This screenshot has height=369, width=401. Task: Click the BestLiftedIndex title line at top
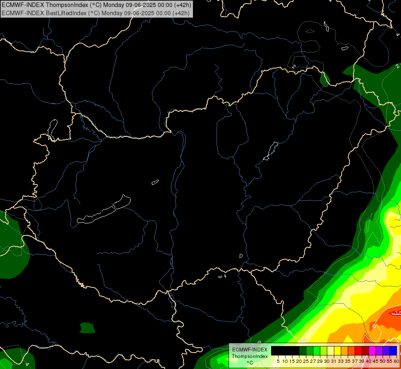pos(96,13)
